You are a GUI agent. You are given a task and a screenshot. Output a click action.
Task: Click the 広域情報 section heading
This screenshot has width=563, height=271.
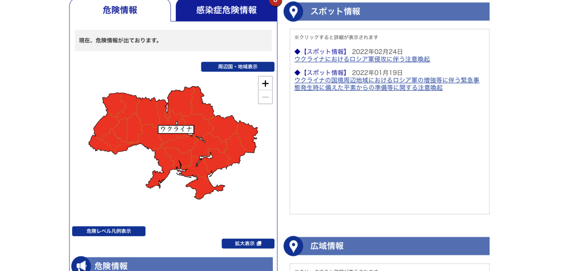327,246
